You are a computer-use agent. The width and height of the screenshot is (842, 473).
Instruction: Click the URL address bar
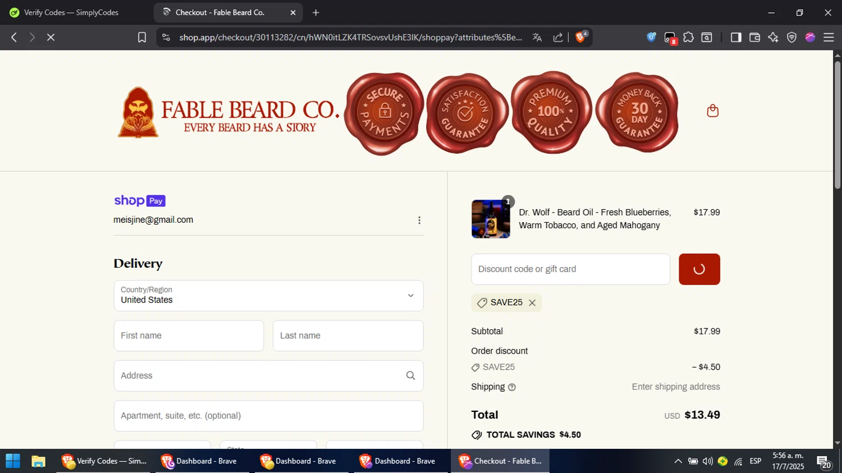click(x=351, y=37)
